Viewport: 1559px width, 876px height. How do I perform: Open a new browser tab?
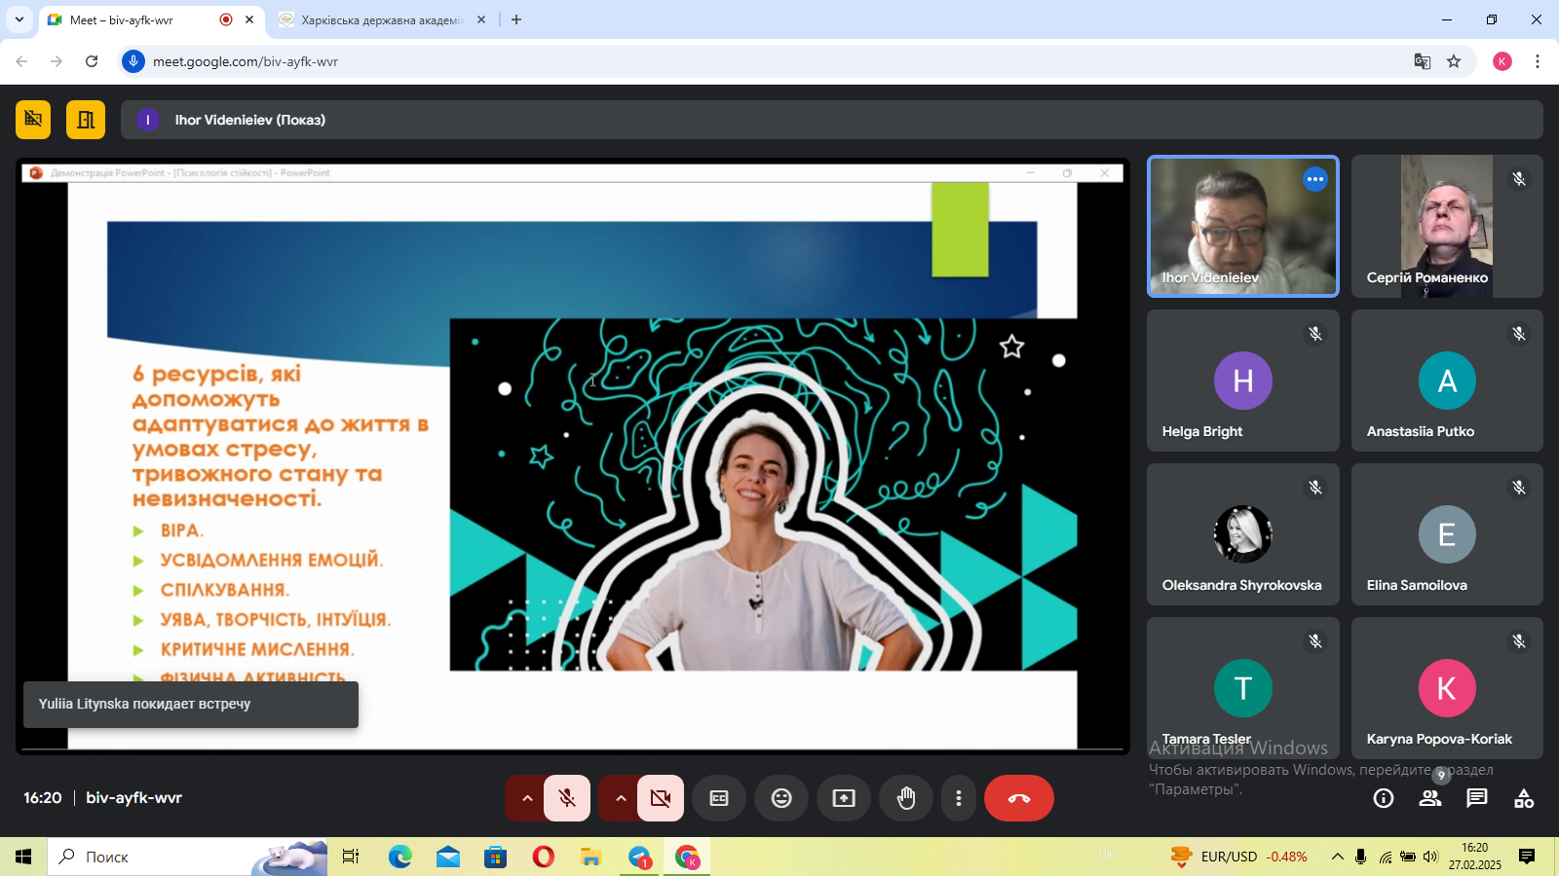pos(516,19)
